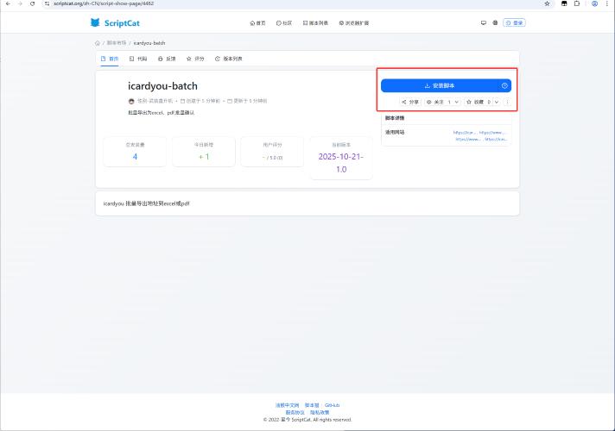
Task: Switch to the 代码 (code) tab
Action: pyautogui.click(x=138, y=59)
